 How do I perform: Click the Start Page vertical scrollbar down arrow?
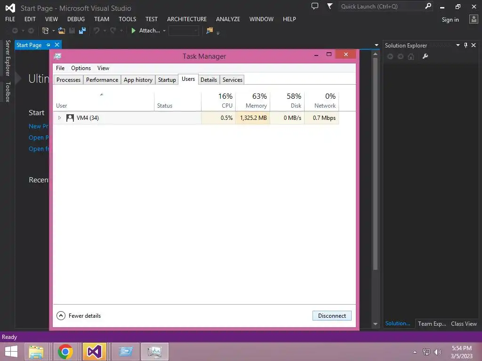pyautogui.click(x=375, y=324)
